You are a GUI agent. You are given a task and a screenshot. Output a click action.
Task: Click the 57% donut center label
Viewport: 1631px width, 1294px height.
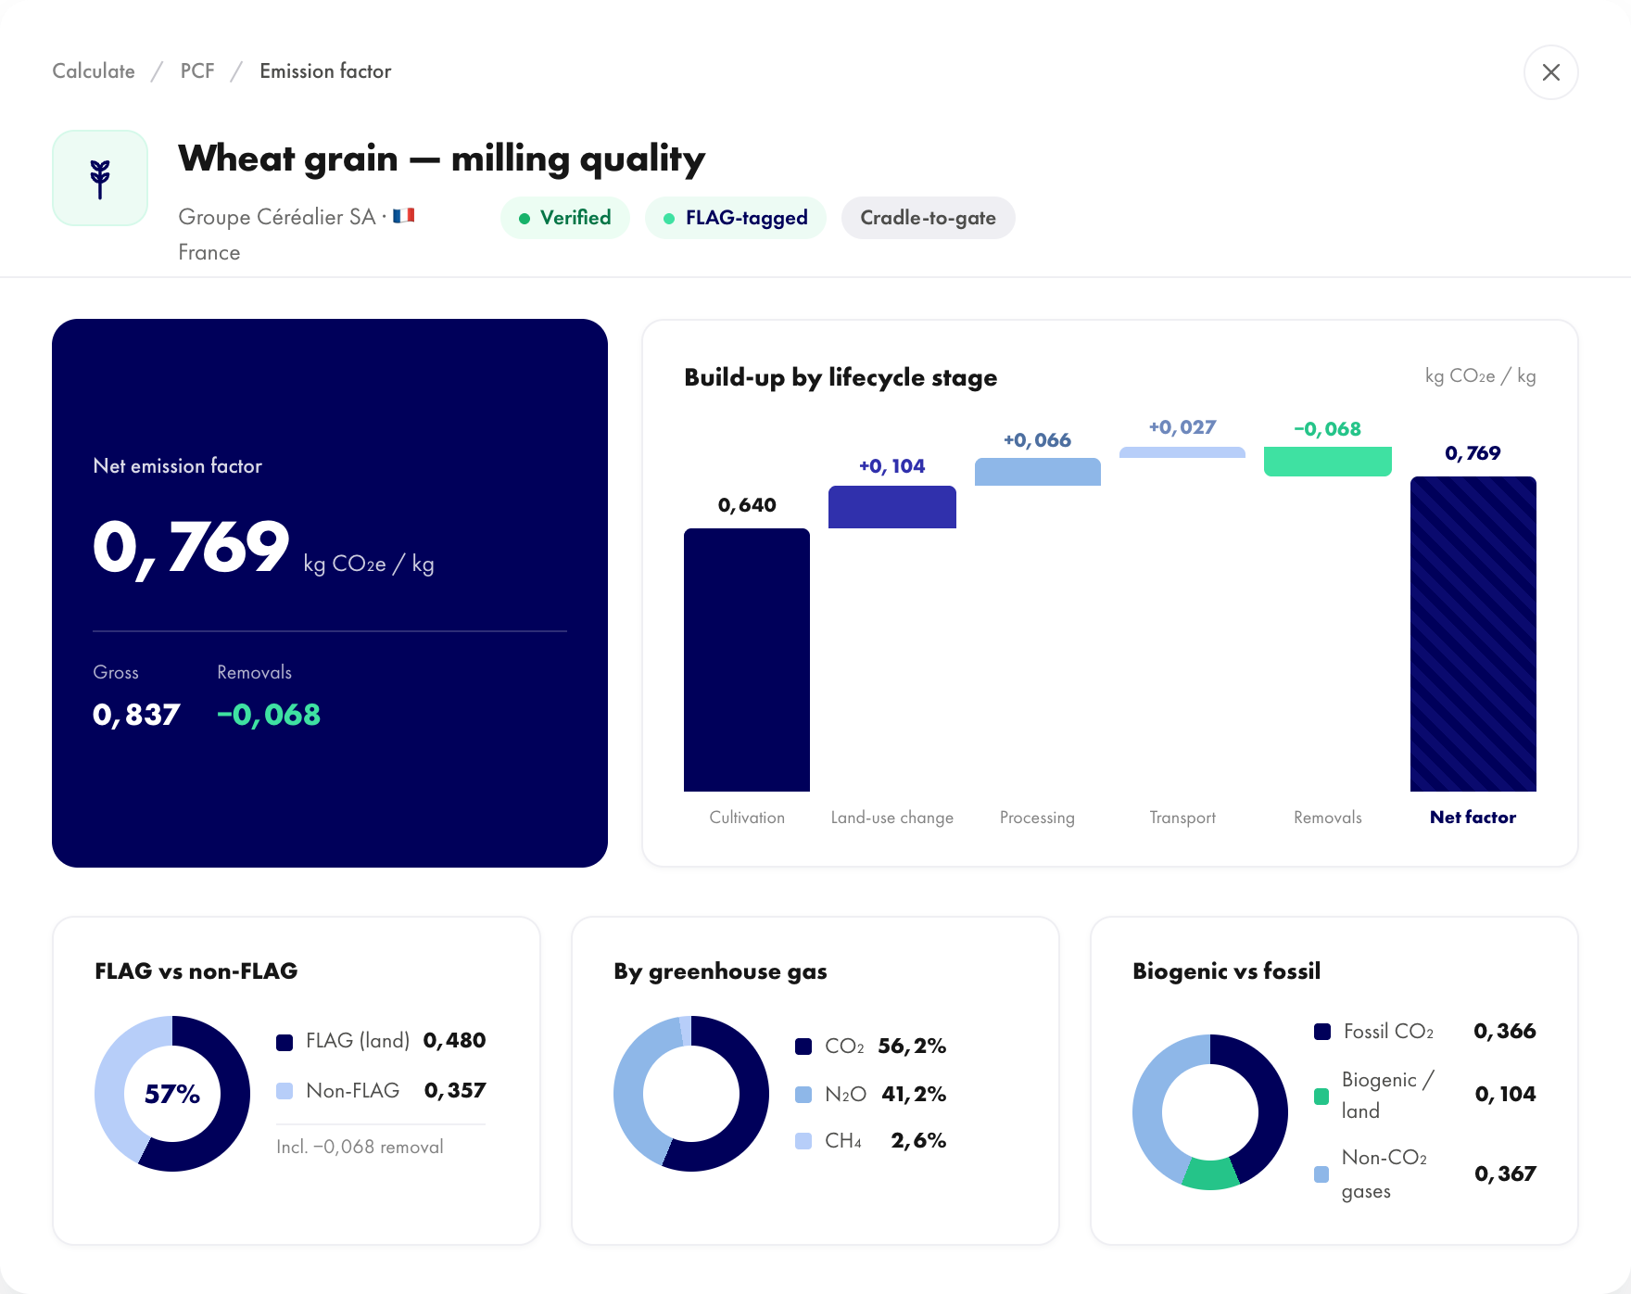(x=172, y=1094)
